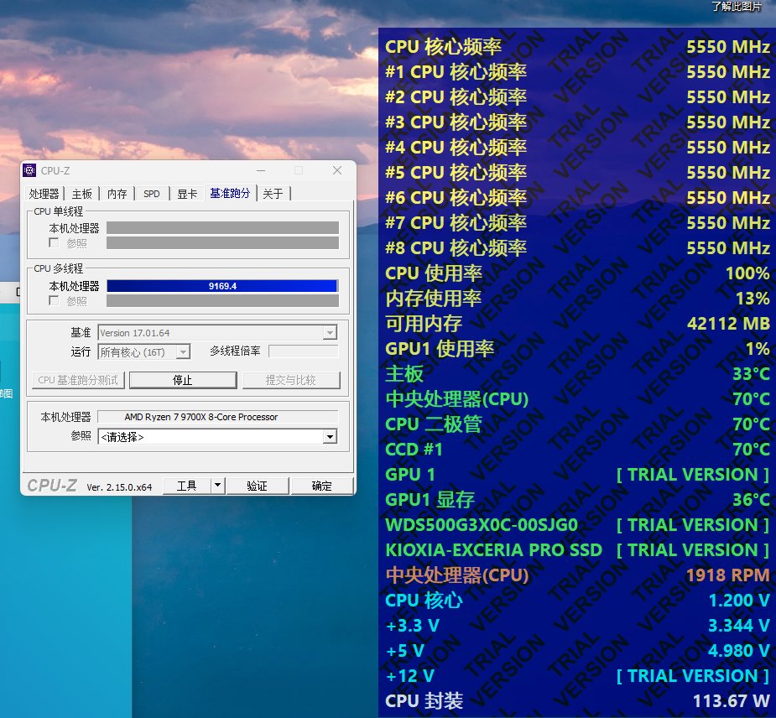776x718 pixels.
Task: Select the 基准跑分 tab
Action: (x=230, y=193)
